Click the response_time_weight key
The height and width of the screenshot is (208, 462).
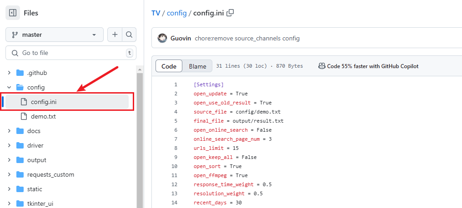pyautogui.click(x=224, y=184)
